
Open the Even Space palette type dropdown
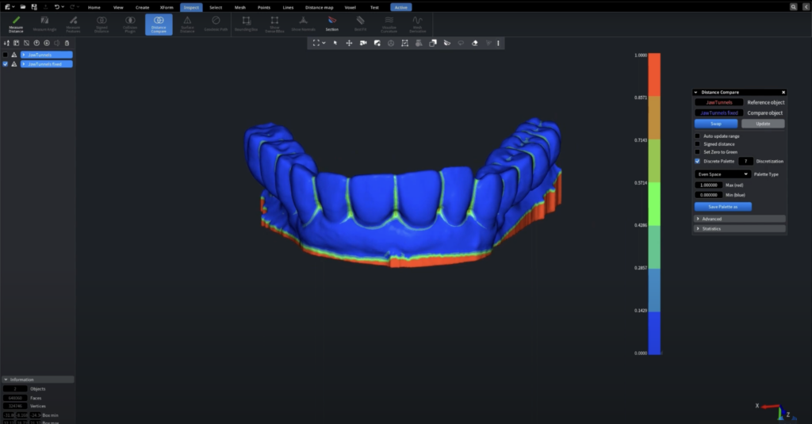[722, 174]
